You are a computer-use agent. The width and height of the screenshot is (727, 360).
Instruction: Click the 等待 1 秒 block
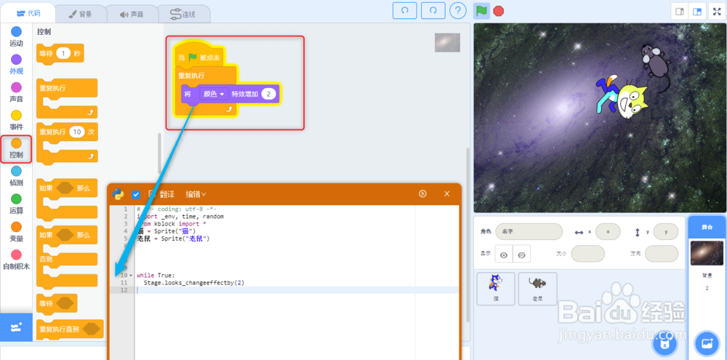pos(60,54)
